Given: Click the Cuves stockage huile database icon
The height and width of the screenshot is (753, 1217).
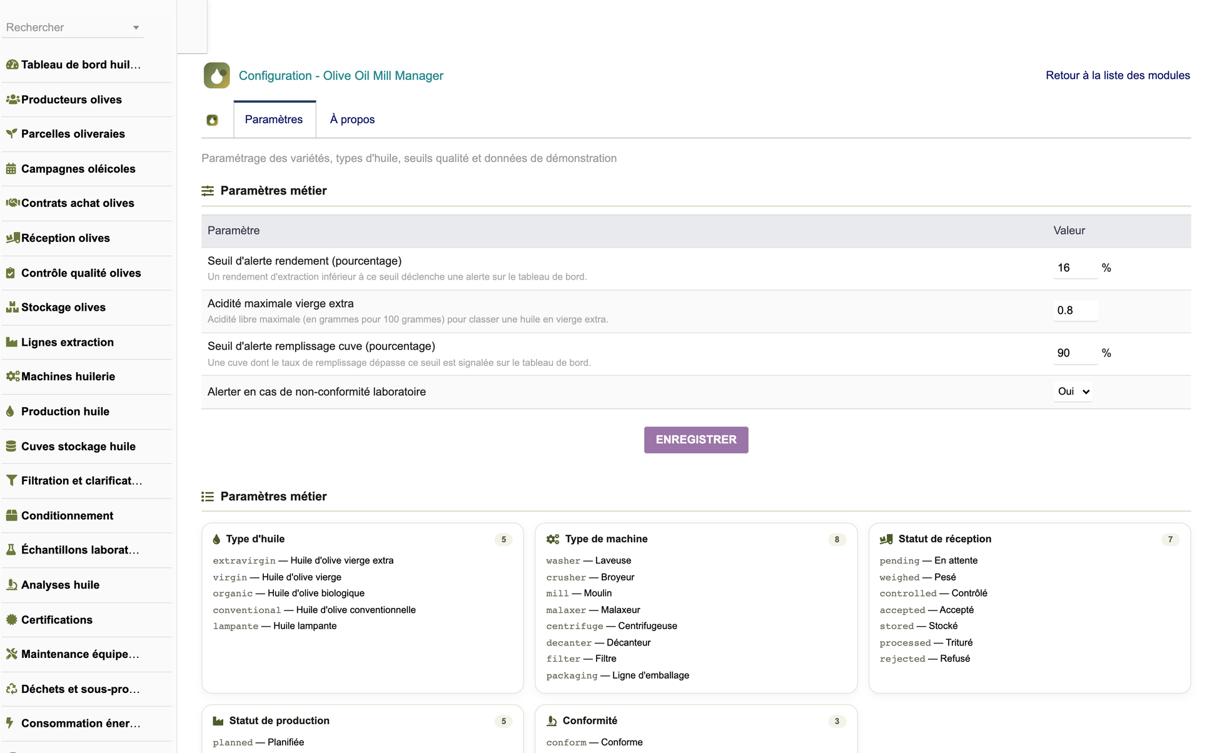Looking at the screenshot, I should coord(11,446).
